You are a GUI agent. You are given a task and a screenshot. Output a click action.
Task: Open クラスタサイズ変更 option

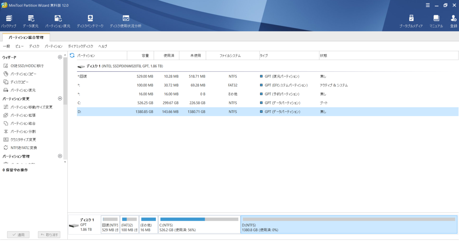[23, 139]
